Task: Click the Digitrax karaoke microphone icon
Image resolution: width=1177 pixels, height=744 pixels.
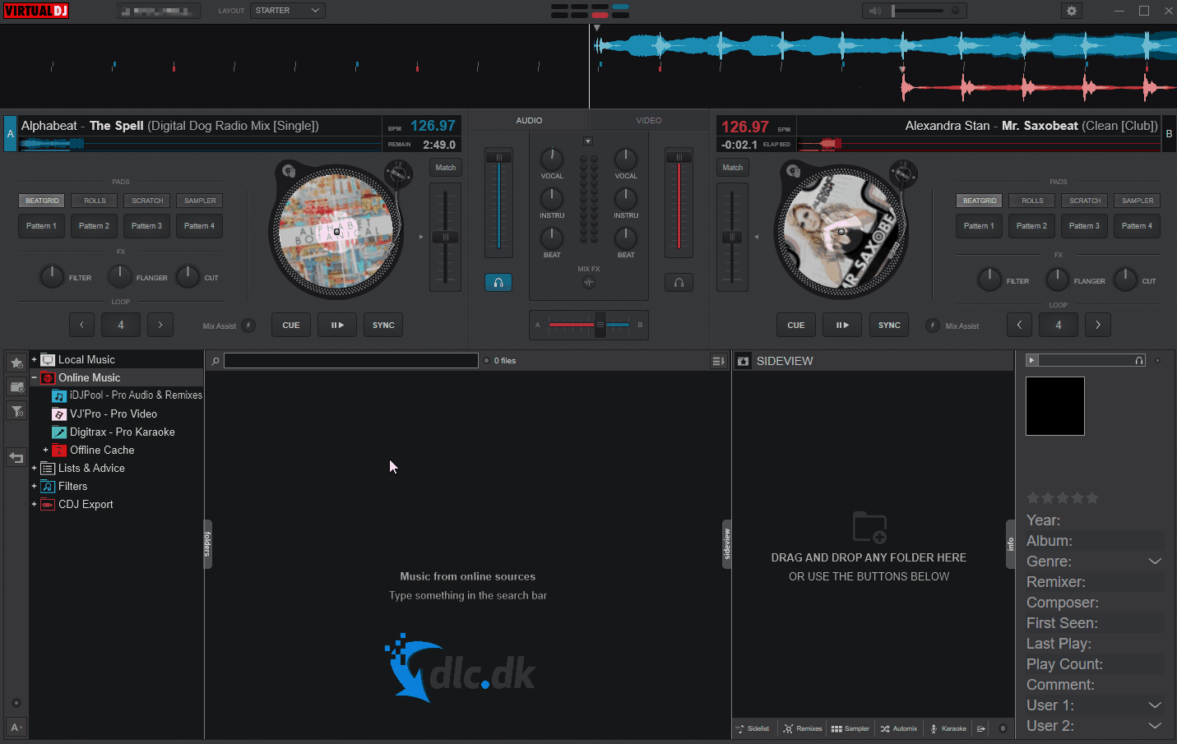Action: tap(59, 432)
